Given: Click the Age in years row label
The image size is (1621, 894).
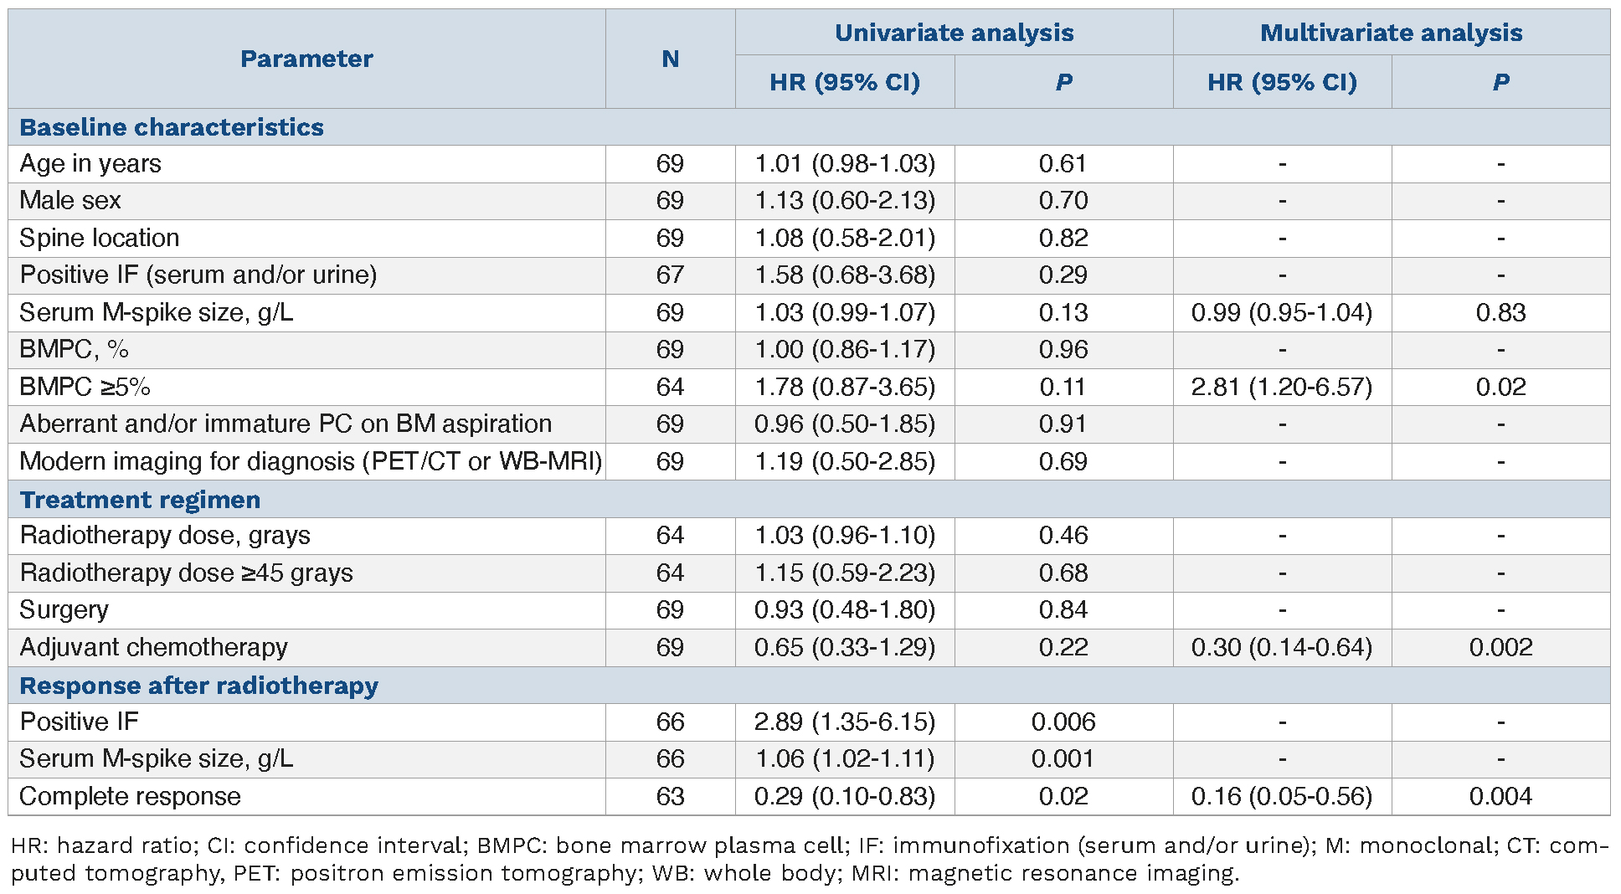Looking at the screenshot, I should (x=90, y=163).
